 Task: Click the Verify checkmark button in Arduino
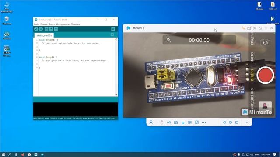pyautogui.click(x=36, y=29)
